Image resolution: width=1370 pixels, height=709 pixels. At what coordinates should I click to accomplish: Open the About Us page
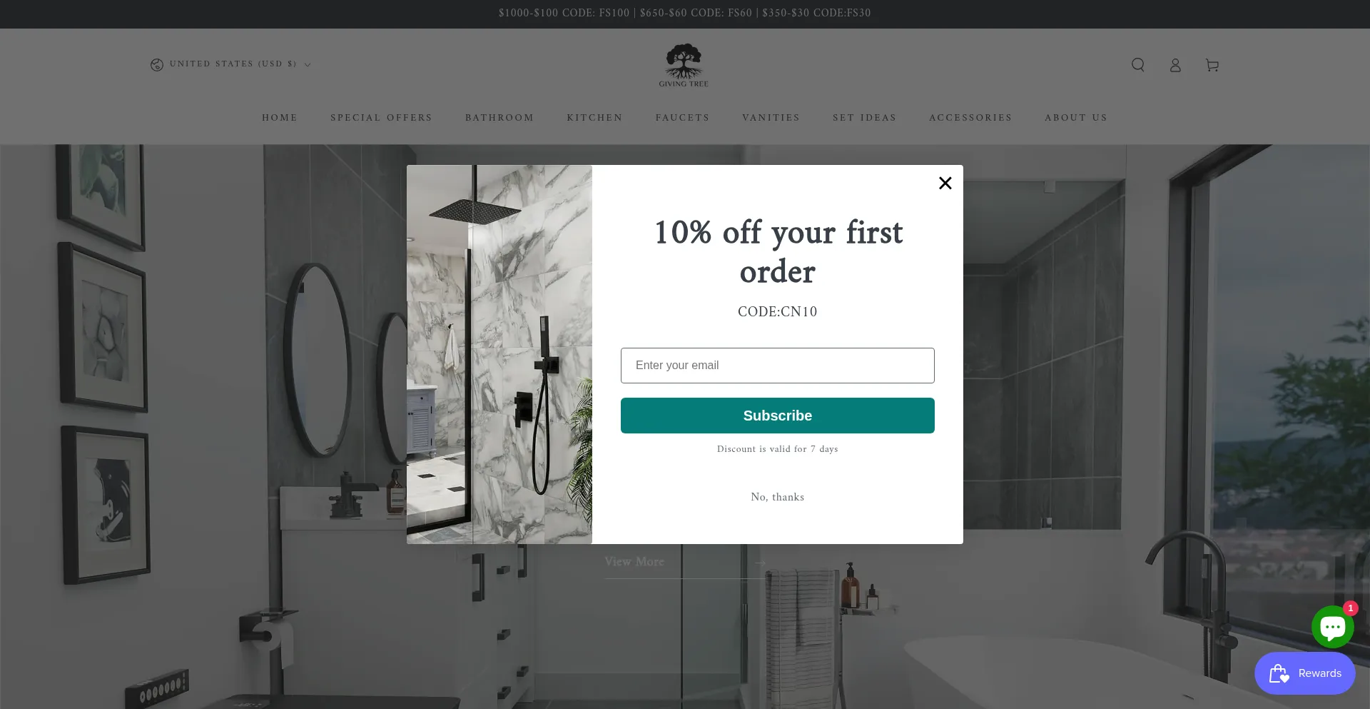1076,118
